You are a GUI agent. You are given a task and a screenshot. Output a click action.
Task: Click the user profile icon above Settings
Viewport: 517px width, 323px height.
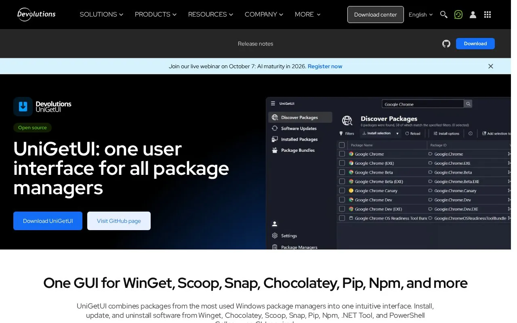[275, 224]
